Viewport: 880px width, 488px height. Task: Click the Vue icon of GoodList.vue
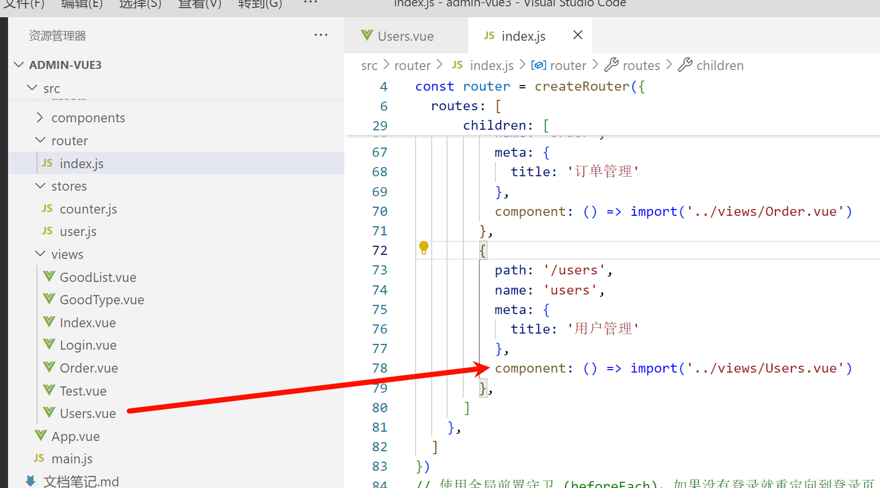coord(49,277)
